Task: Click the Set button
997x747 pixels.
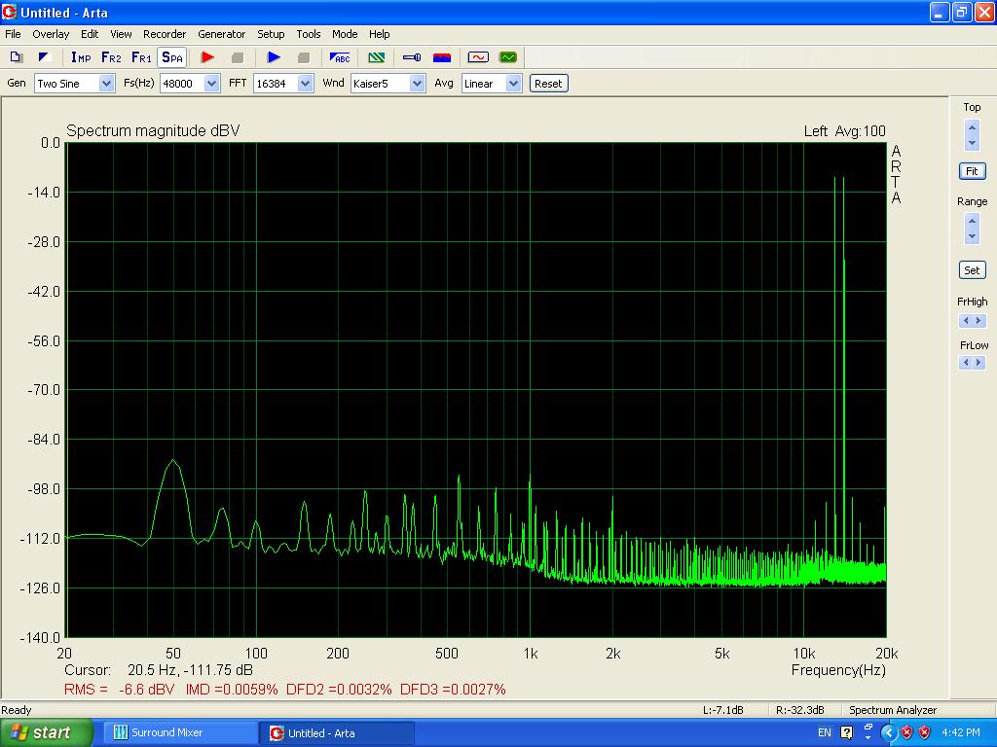Action: point(973,270)
